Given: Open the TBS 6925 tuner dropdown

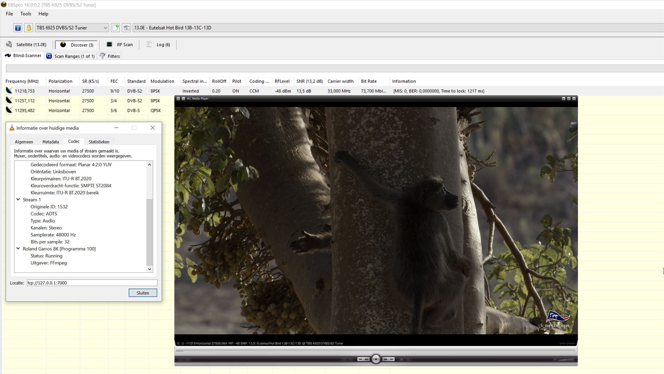Looking at the screenshot, I should (105, 28).
